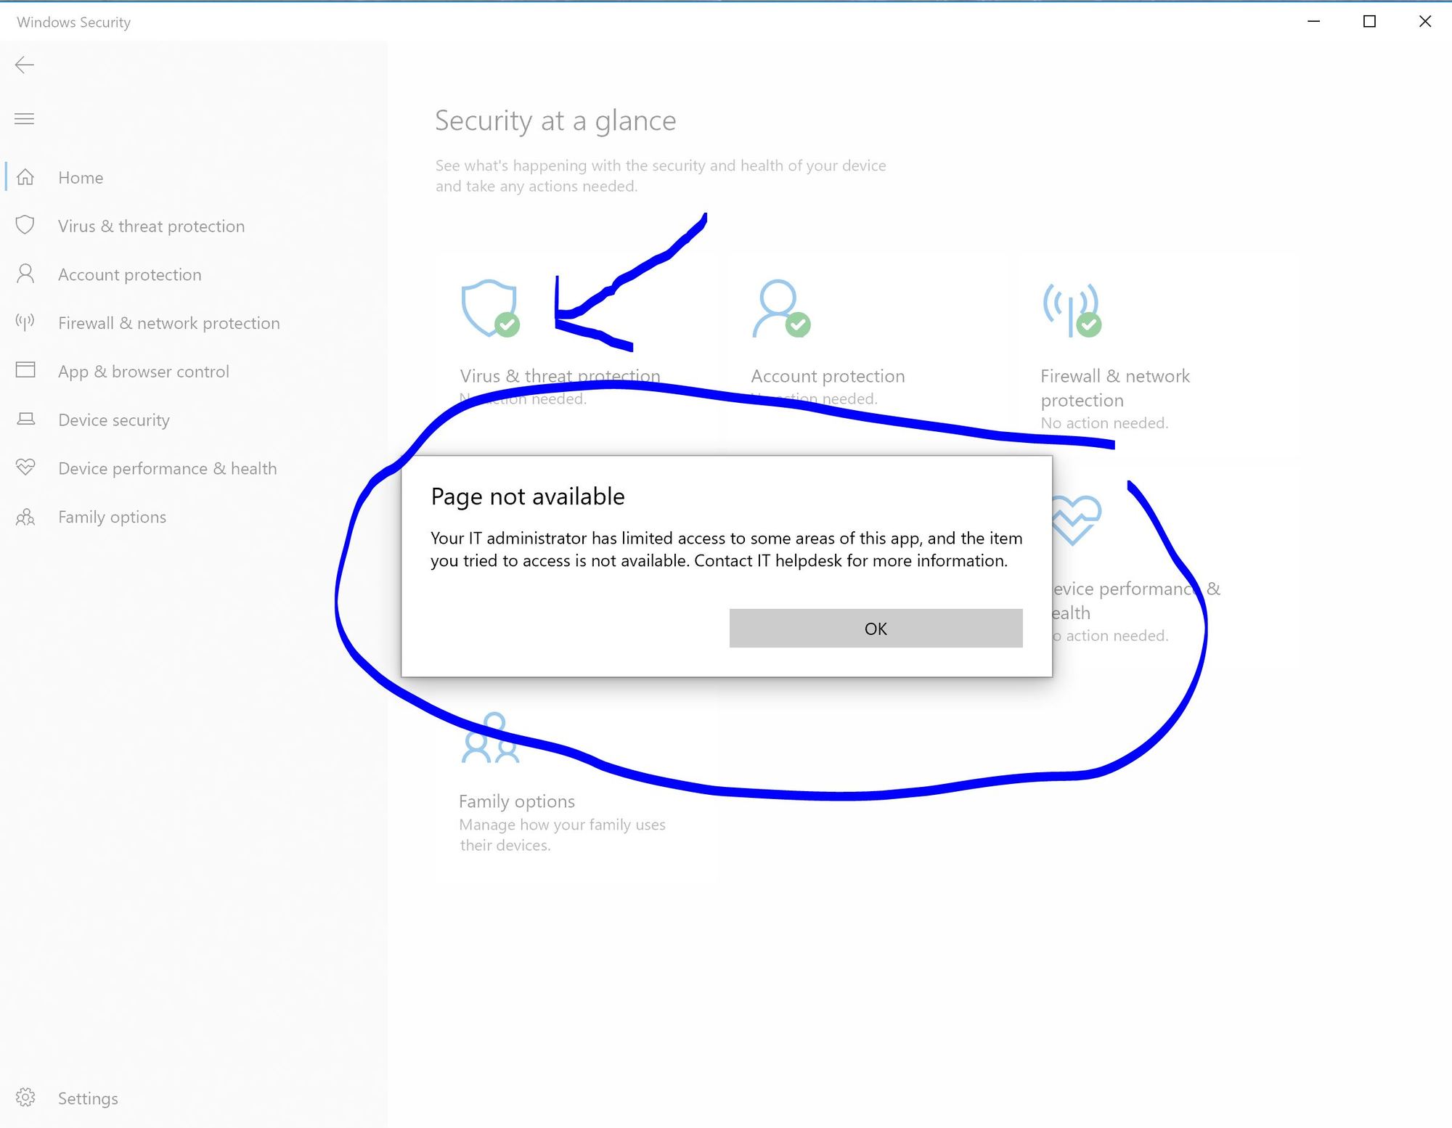This screenshot has width=1452, height=1128.
Task: Open the Virus & threat protection shield tile icon
Action: (x=491, y=308)
